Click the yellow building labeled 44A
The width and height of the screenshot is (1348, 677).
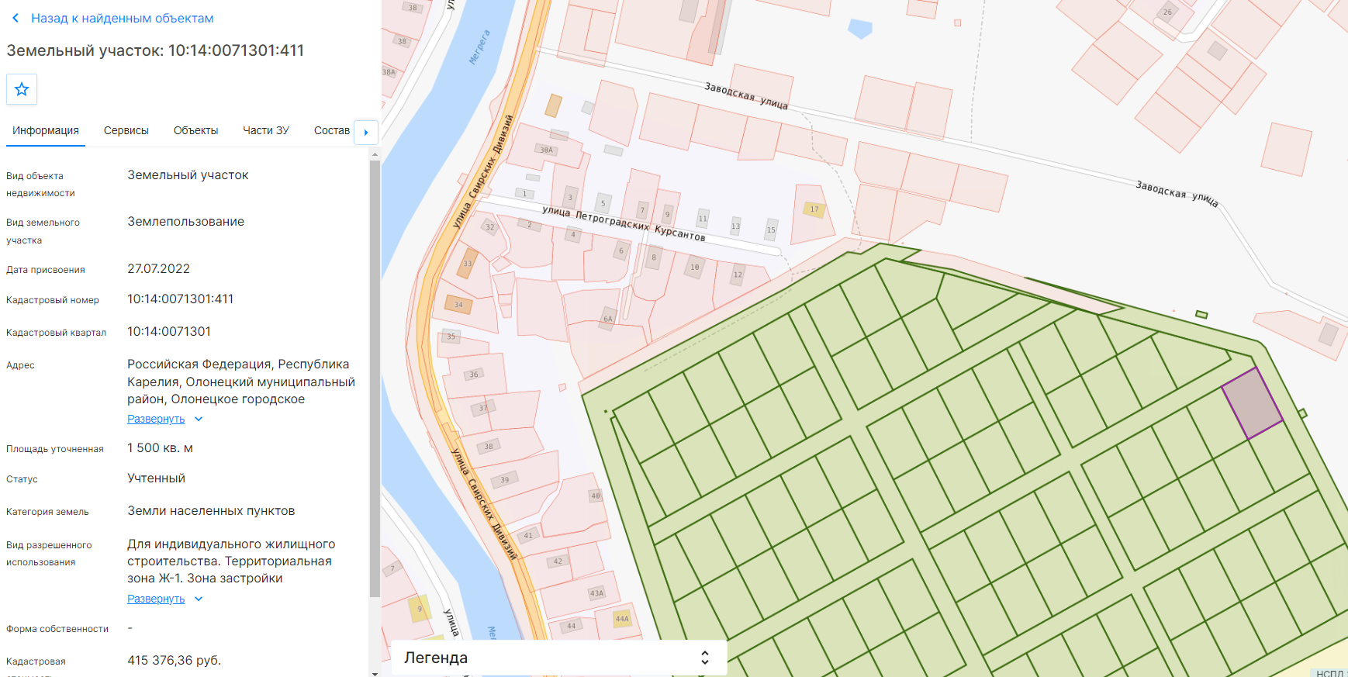(x=622, y=618)
